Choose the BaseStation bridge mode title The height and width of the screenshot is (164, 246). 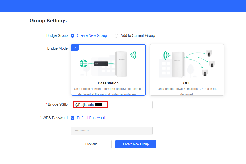point(108,83)
